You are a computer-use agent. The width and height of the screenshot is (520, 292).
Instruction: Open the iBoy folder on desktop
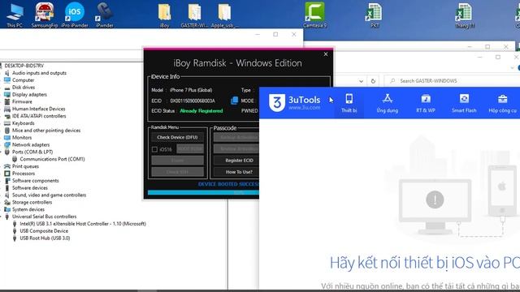[x=164, y=15]
